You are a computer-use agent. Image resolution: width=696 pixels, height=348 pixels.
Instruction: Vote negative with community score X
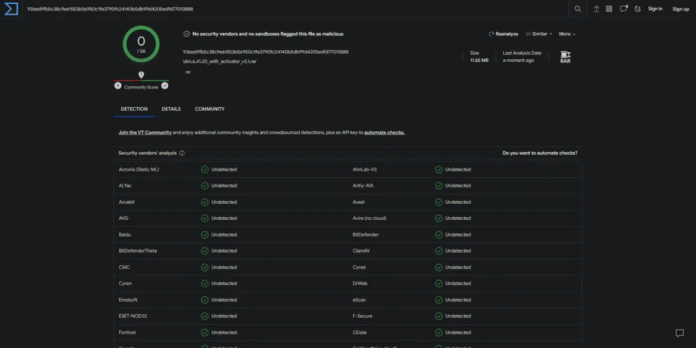(118, 86)
